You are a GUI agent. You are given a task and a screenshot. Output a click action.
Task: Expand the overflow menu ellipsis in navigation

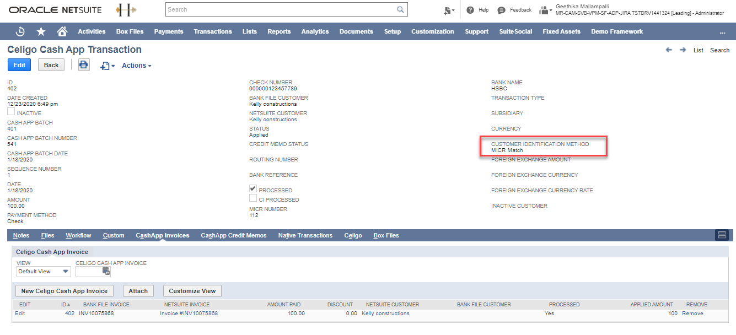[x=722, y=32]
